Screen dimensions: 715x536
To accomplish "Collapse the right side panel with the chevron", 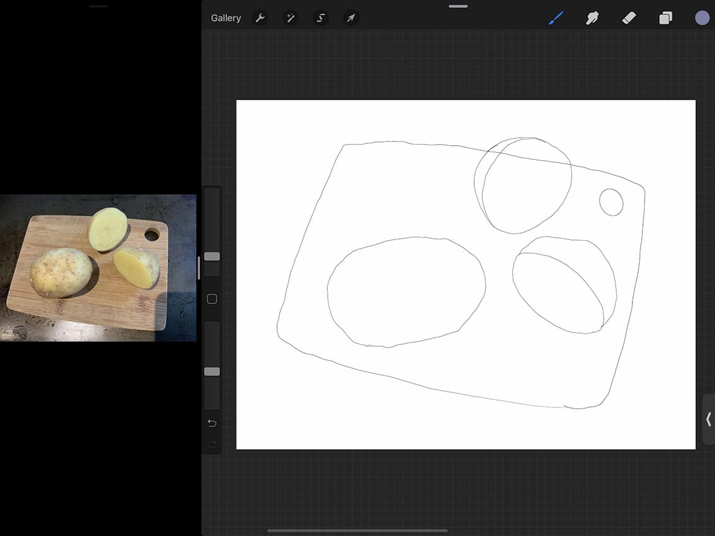I will (x=709, y=419).
